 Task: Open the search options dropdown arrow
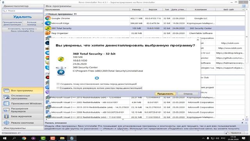click(x=6, y=11)
